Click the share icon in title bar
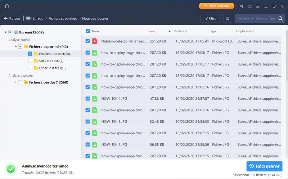288x179 pixels. point(241,6)
